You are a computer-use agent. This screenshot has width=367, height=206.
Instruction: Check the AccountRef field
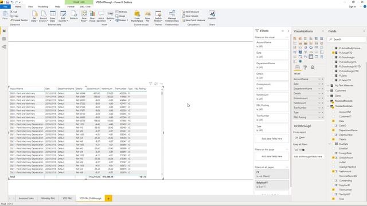tap(333, 112)
